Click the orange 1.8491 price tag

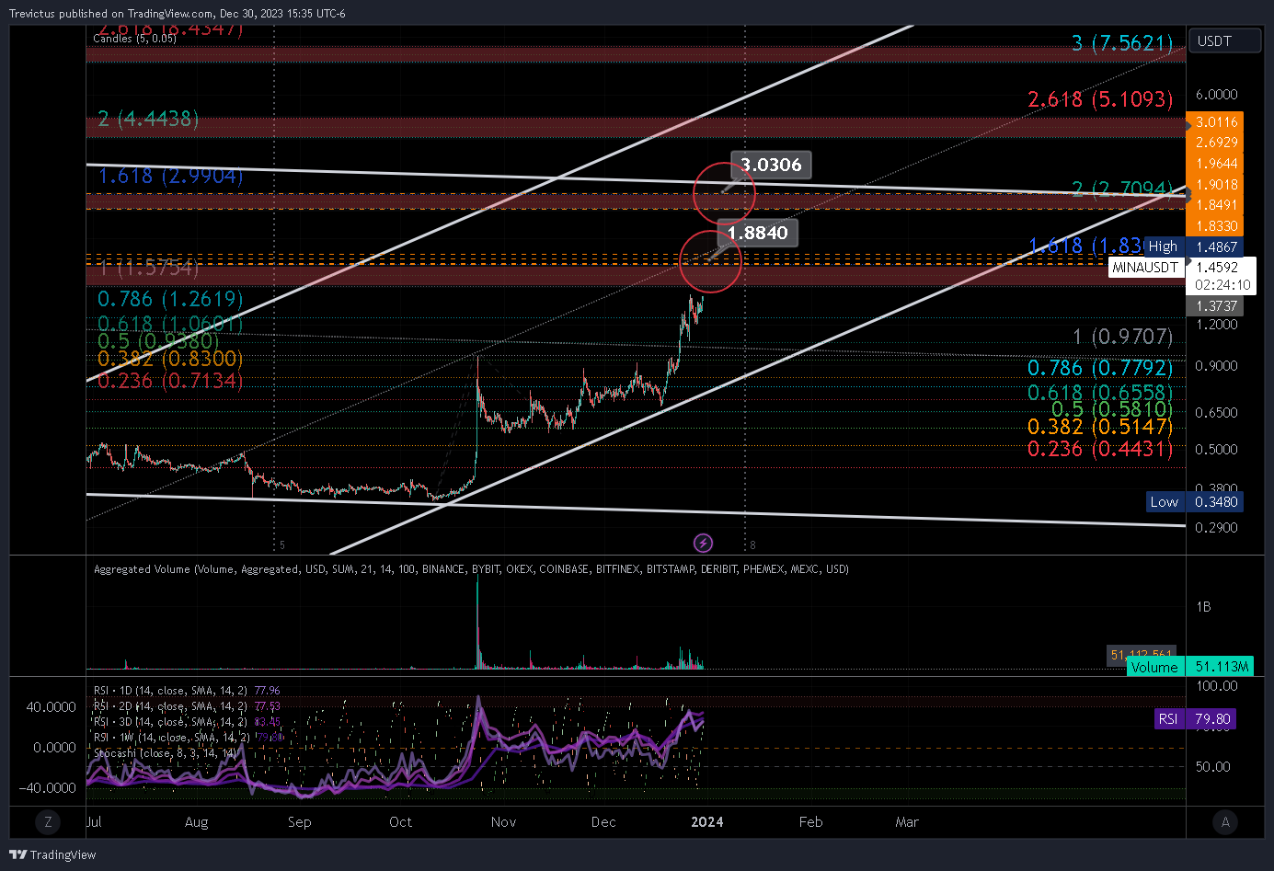1216,205
